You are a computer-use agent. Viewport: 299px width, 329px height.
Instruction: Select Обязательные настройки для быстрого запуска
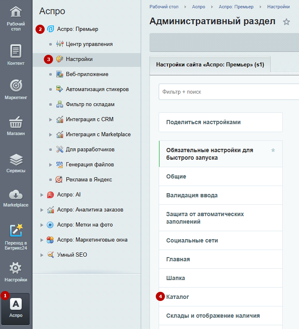coord(220,154)
